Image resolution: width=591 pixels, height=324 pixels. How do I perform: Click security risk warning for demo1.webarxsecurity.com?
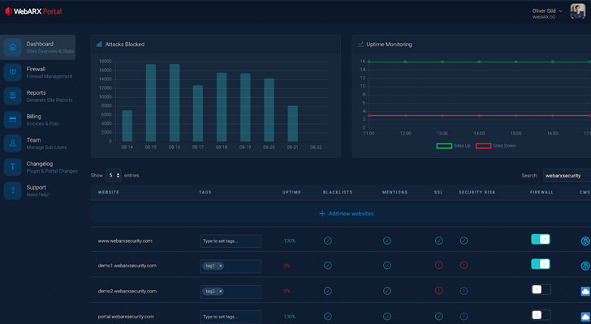pyautogui.click(x=464, y=265)
